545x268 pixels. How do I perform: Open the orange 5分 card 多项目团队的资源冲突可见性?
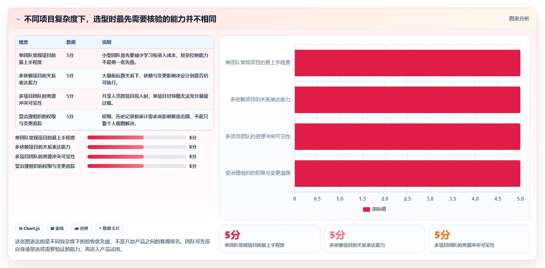(479, 239)
